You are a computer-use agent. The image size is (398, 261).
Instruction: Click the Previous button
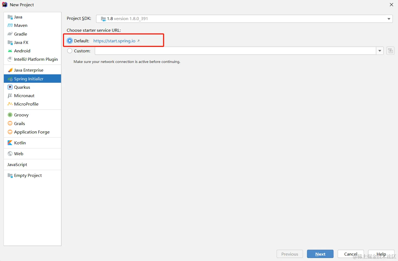(290, 254)
